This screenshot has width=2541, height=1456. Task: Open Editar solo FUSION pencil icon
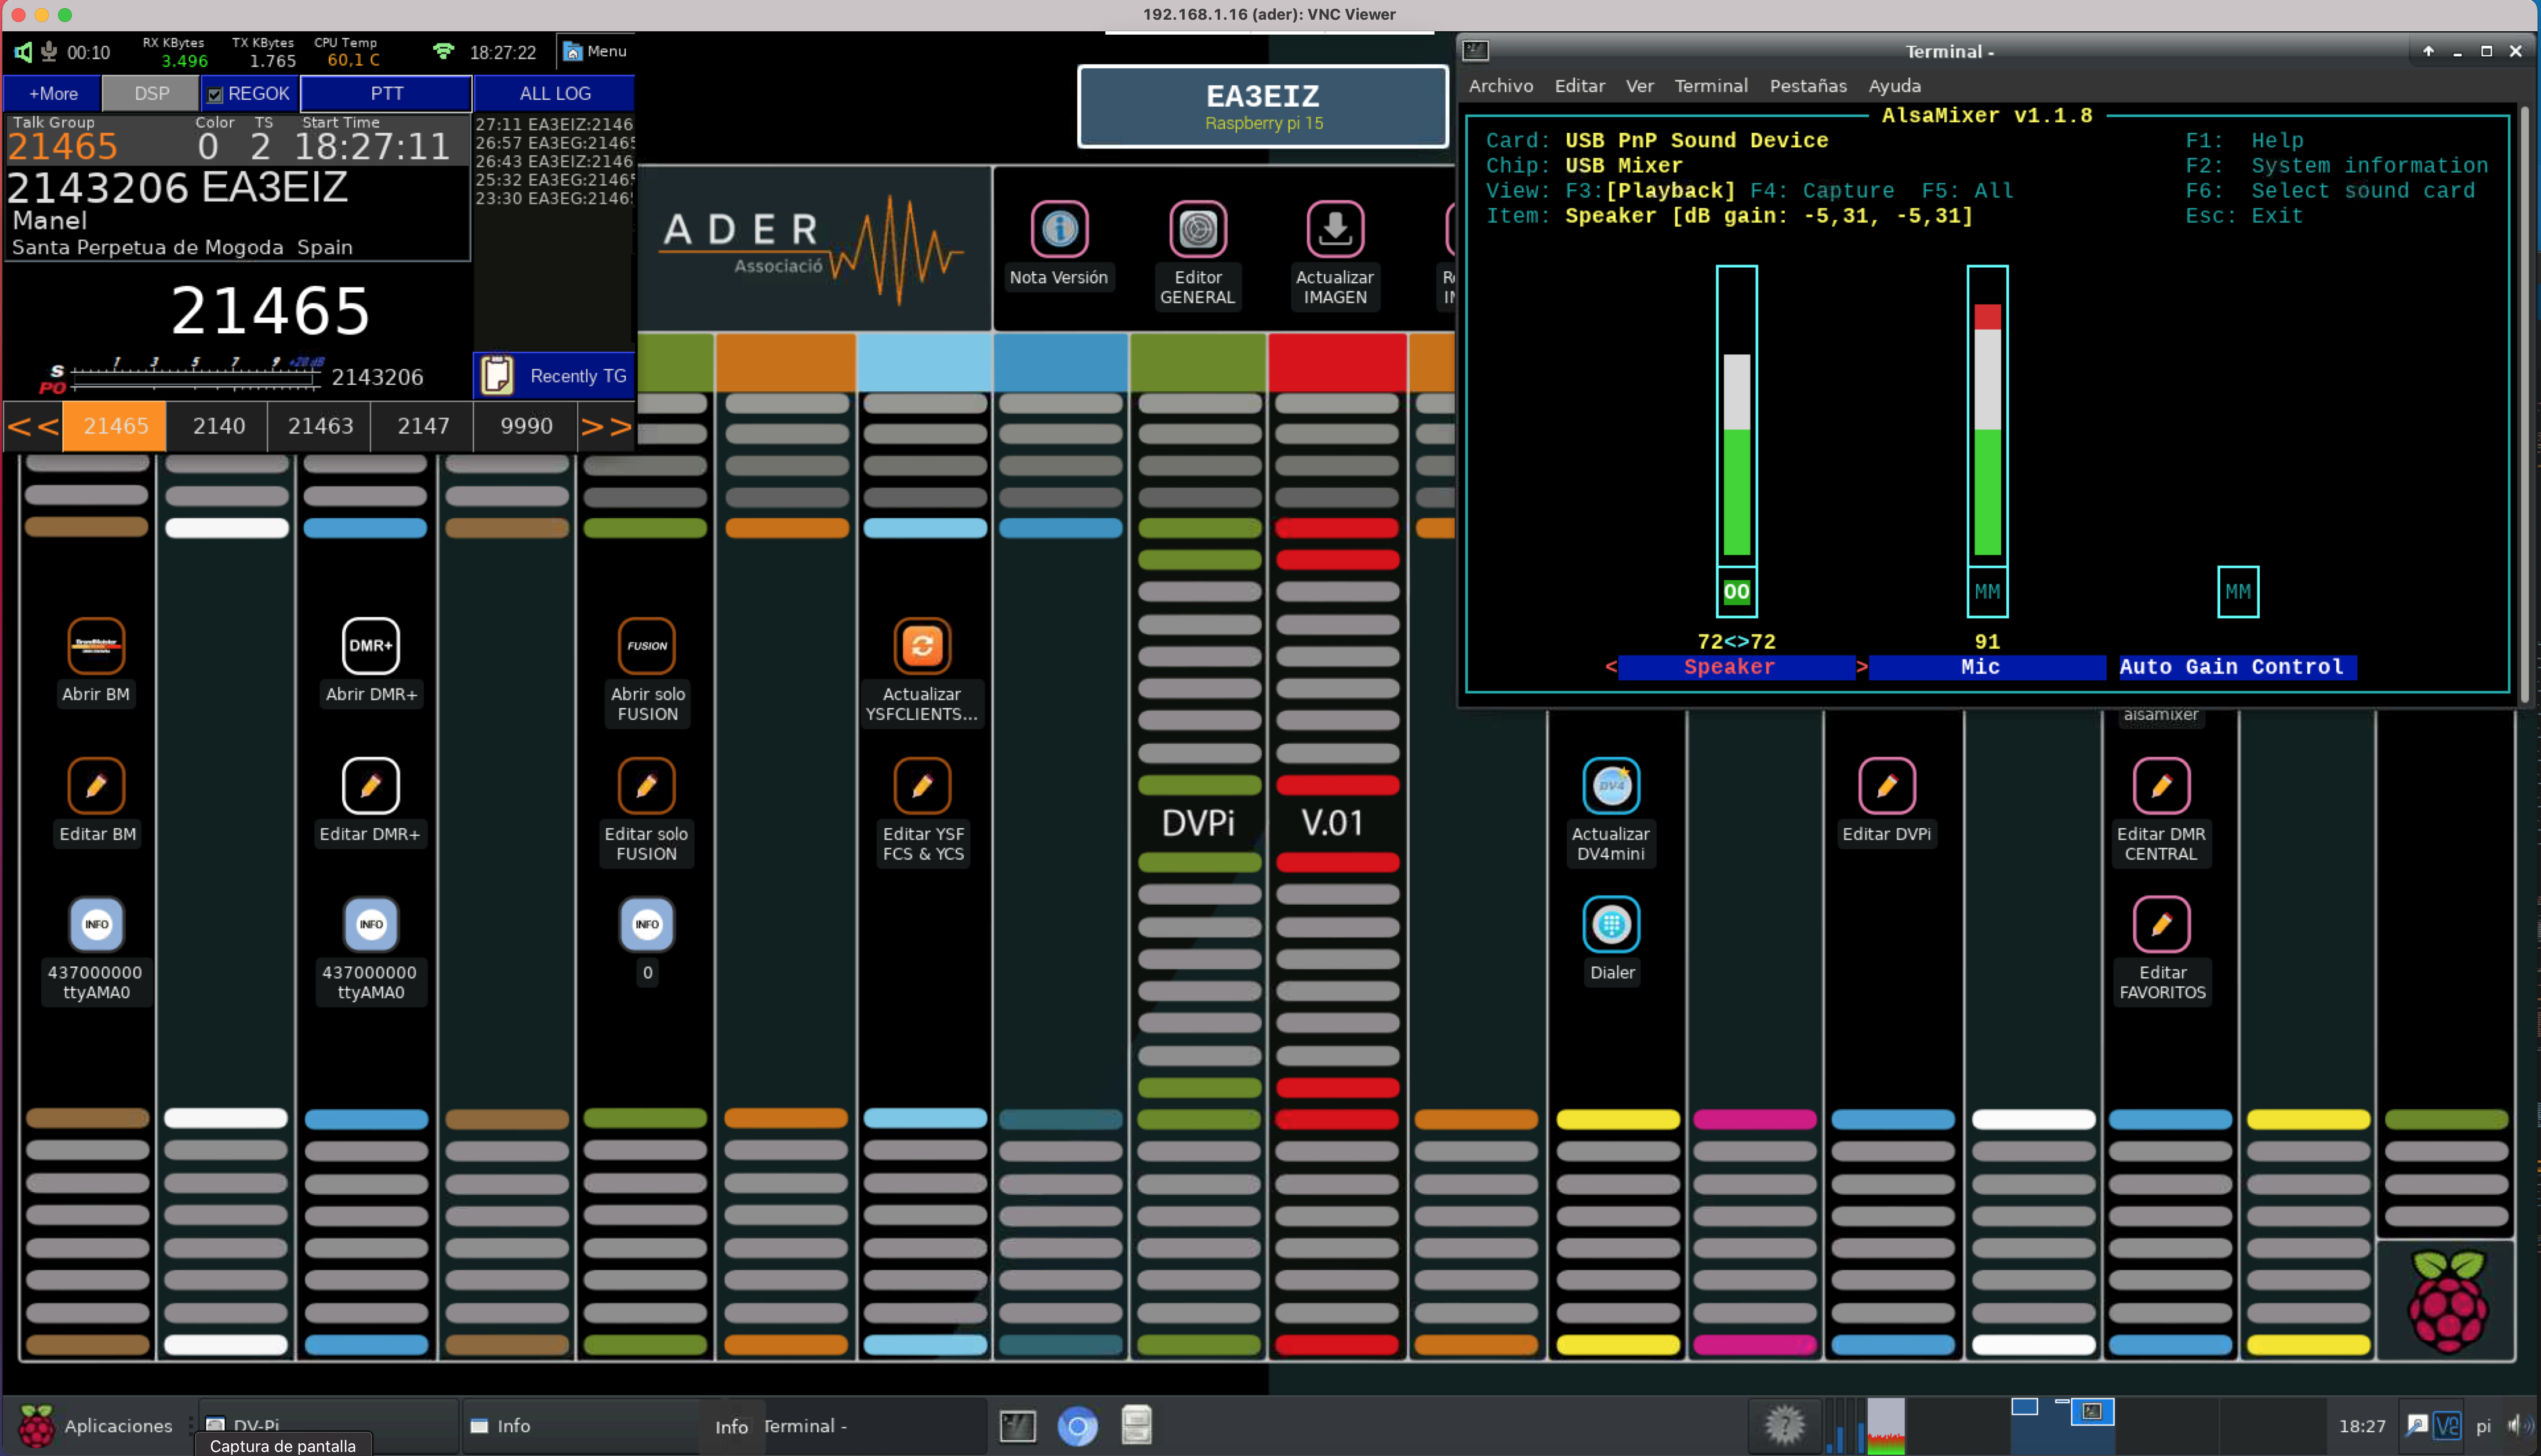point(646,785)
